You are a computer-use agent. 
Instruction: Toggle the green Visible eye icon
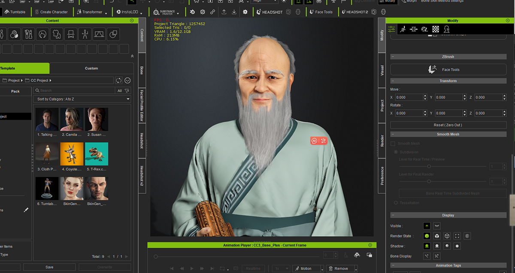[427, 226]
